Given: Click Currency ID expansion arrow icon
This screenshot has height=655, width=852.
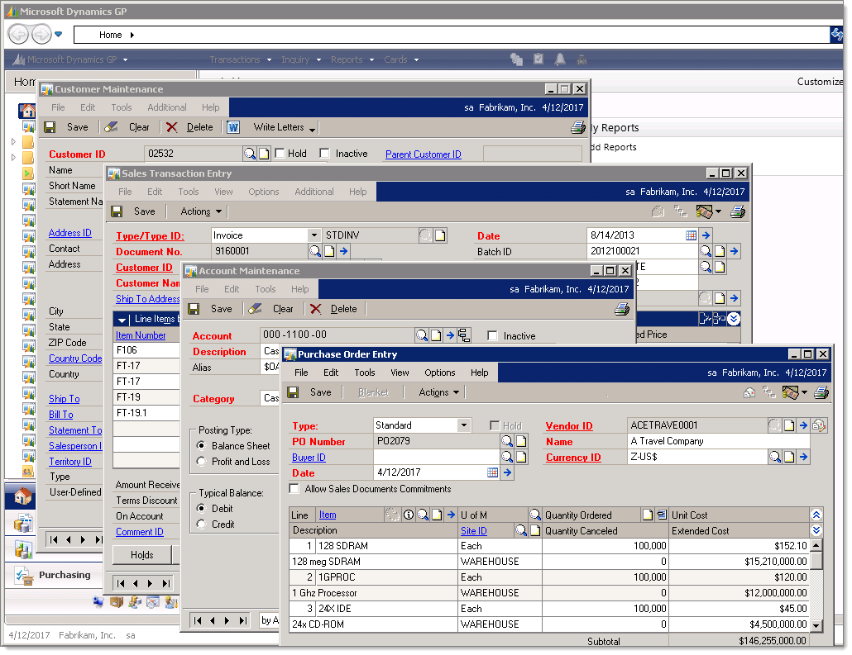Looking at the screenshot, I should click(804, 457).
